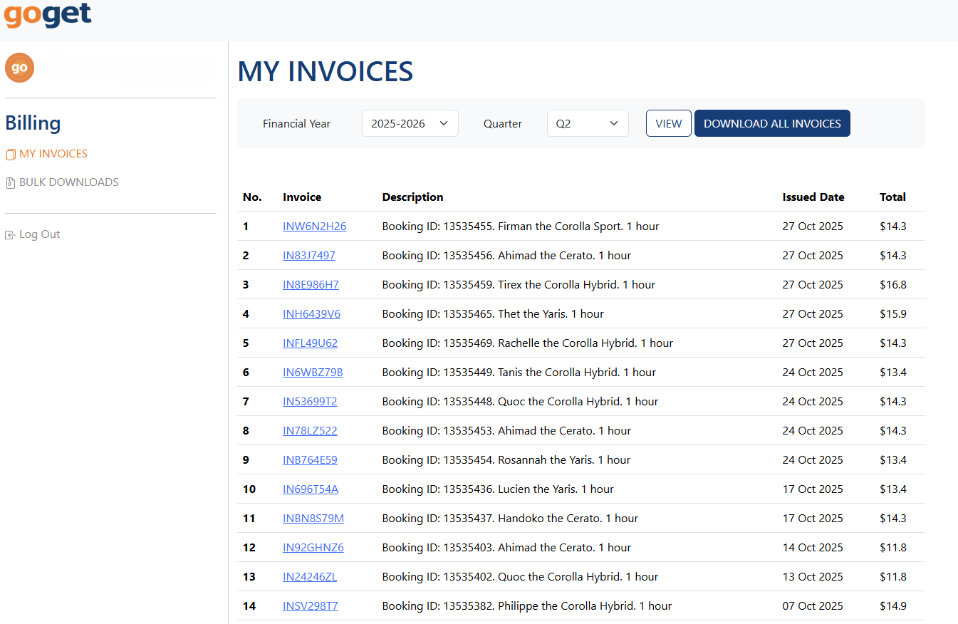
Task: Open invoice INFL49U62
Action: coord(310,343)
